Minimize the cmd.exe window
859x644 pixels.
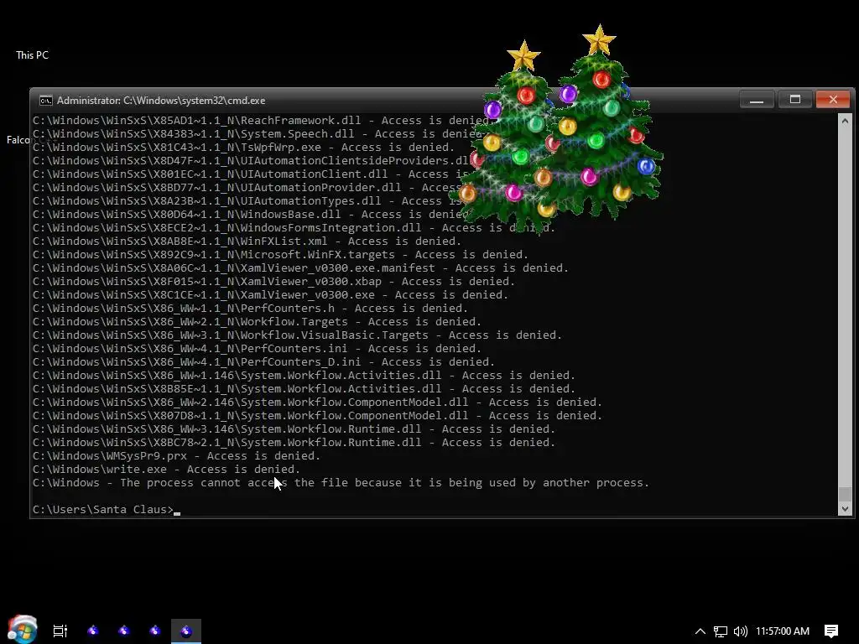pos(757,100)
